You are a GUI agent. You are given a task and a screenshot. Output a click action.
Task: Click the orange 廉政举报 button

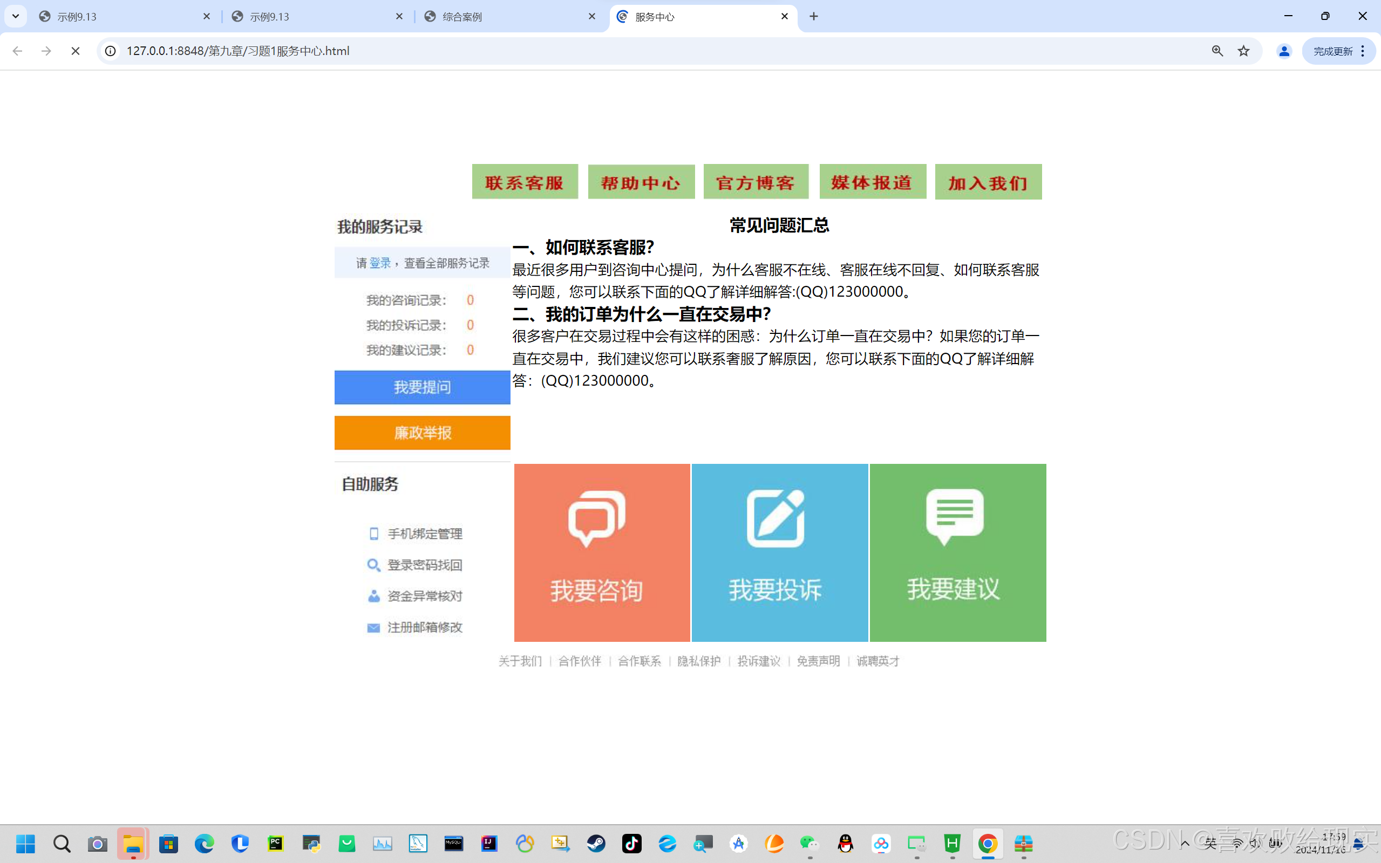click(422, 433)
